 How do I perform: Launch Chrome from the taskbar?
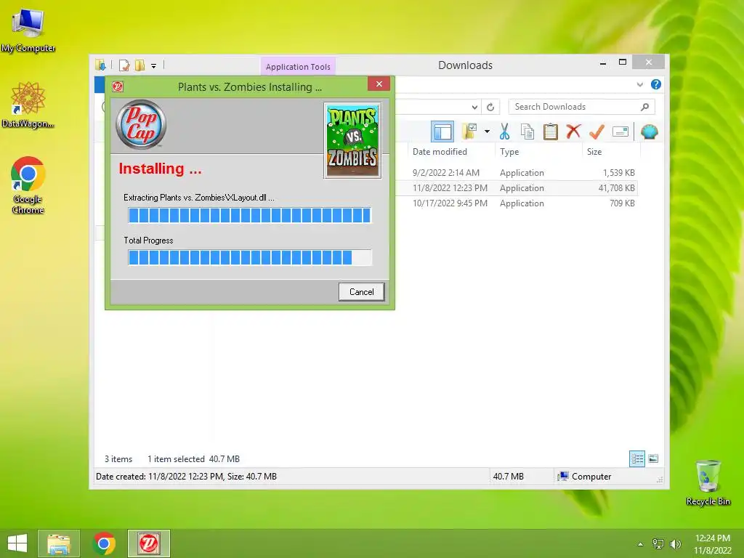(x=104, y=543)
